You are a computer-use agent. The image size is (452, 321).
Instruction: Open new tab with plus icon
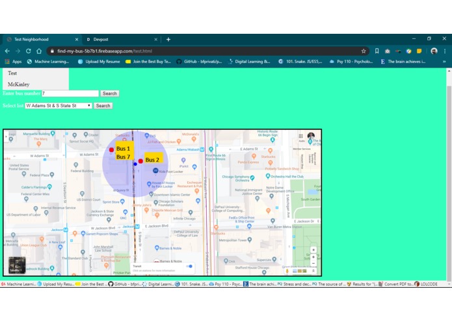(168, 40)
